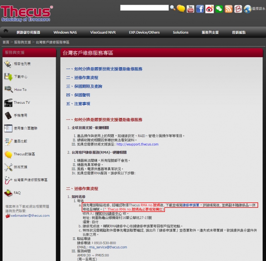Click the 技術支援 sidebar text

coord(21,167)
